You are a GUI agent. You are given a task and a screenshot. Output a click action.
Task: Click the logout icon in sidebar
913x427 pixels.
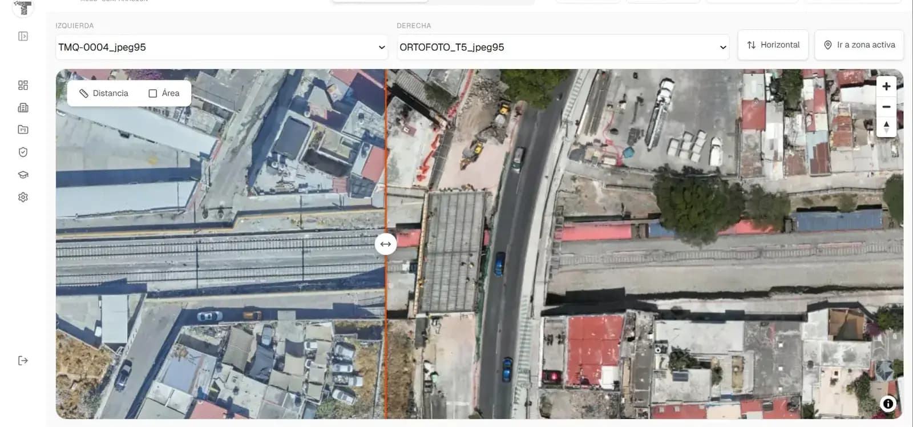click(23, 360)
